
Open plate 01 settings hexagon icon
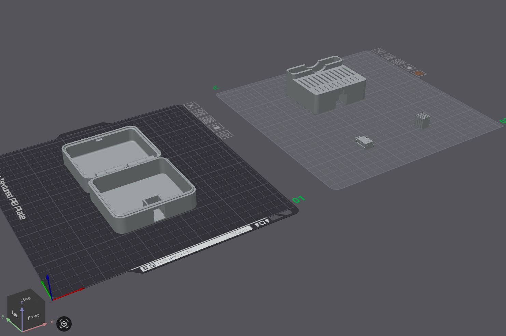225,135
